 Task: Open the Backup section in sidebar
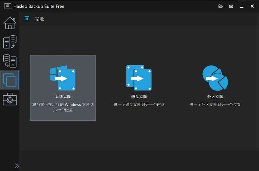(10, 42)
